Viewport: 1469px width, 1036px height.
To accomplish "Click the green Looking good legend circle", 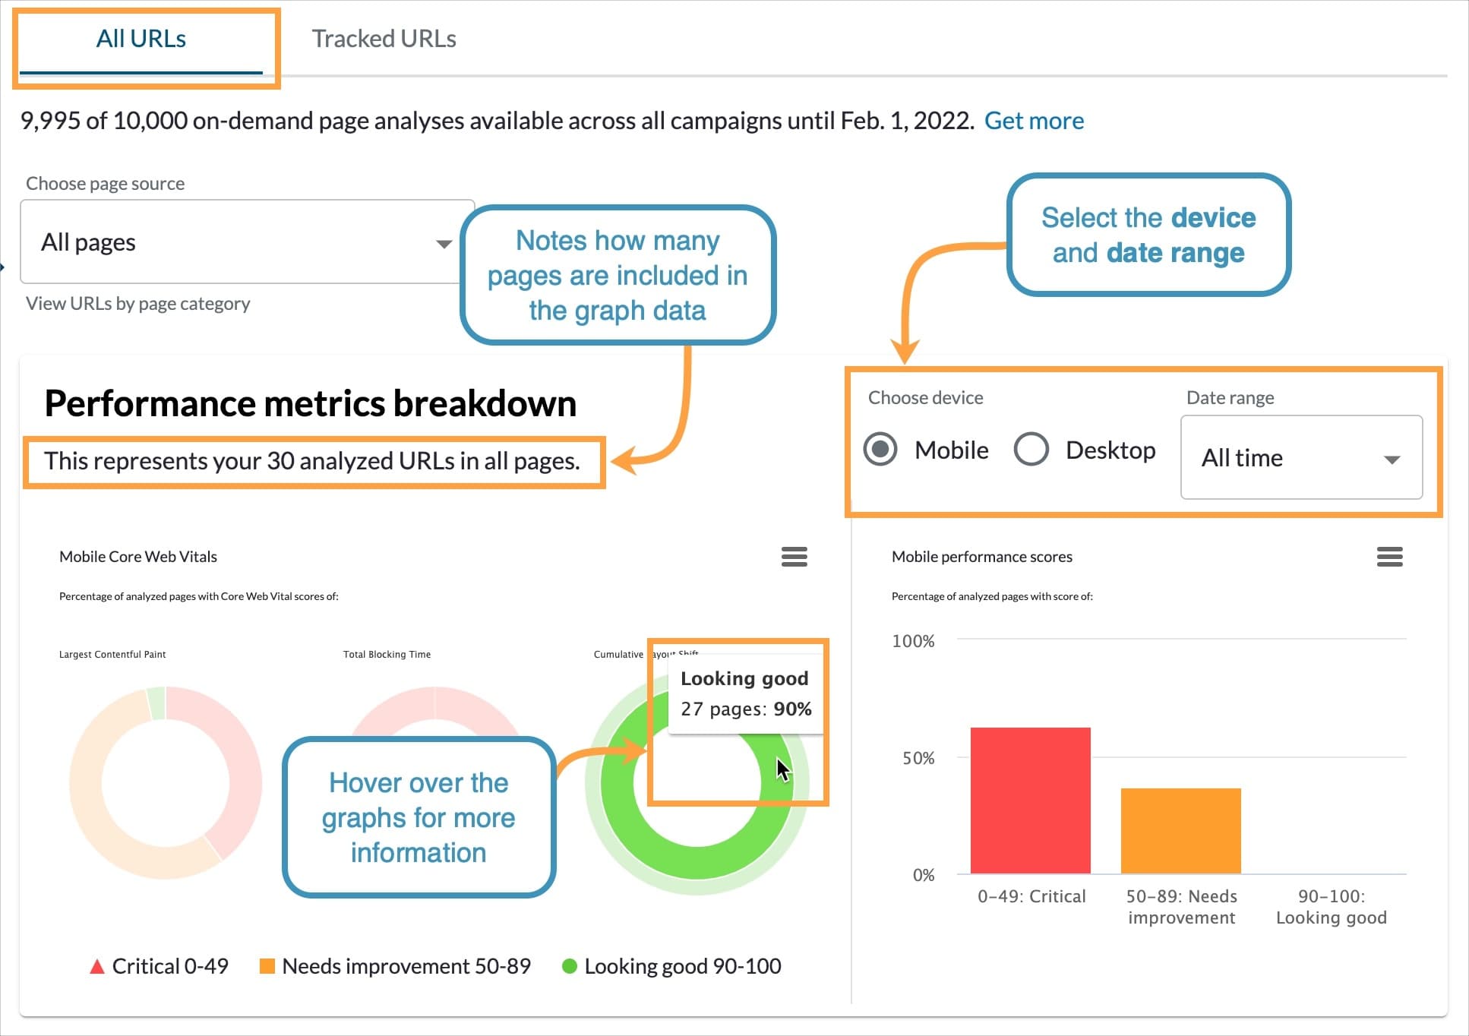I will pos(568,965).
